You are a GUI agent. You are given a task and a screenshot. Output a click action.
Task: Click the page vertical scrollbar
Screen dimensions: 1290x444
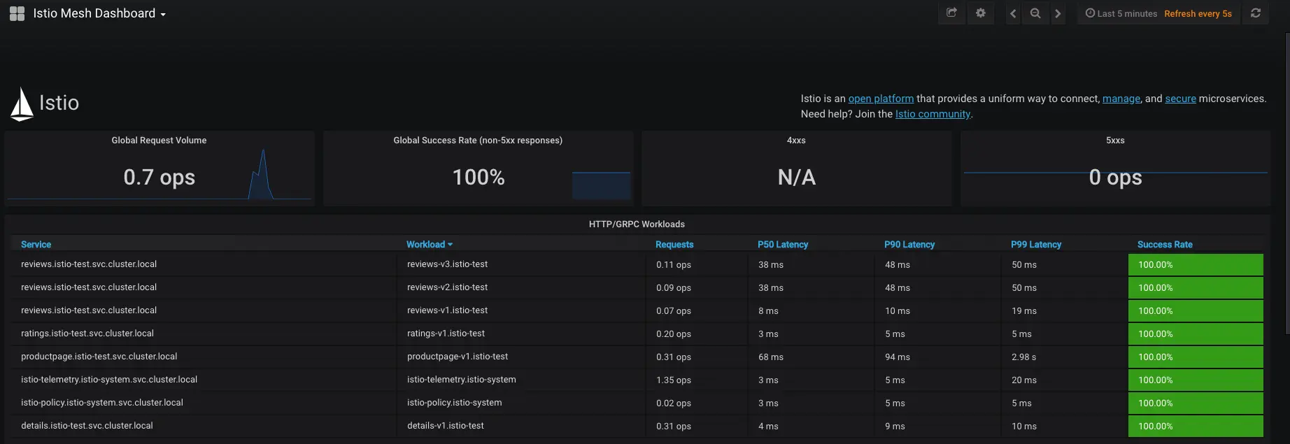(1287, 182)
